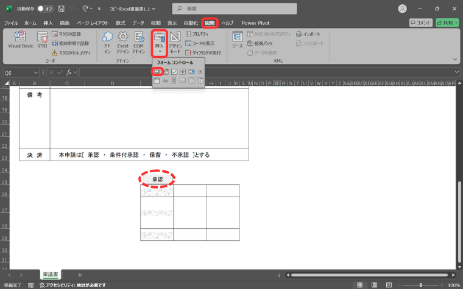Open the Visual Basic editor
The image size is (463, 289).
(x=20, y=40)
